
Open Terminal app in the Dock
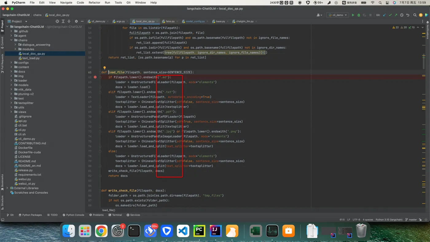click(x=134, y=231)
